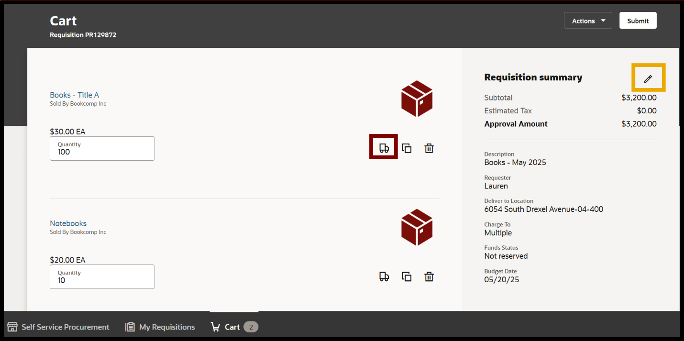The width and height of the screenshot is (684, 341).
Task: Click the cart item count badge
Action: click(251, 327)
